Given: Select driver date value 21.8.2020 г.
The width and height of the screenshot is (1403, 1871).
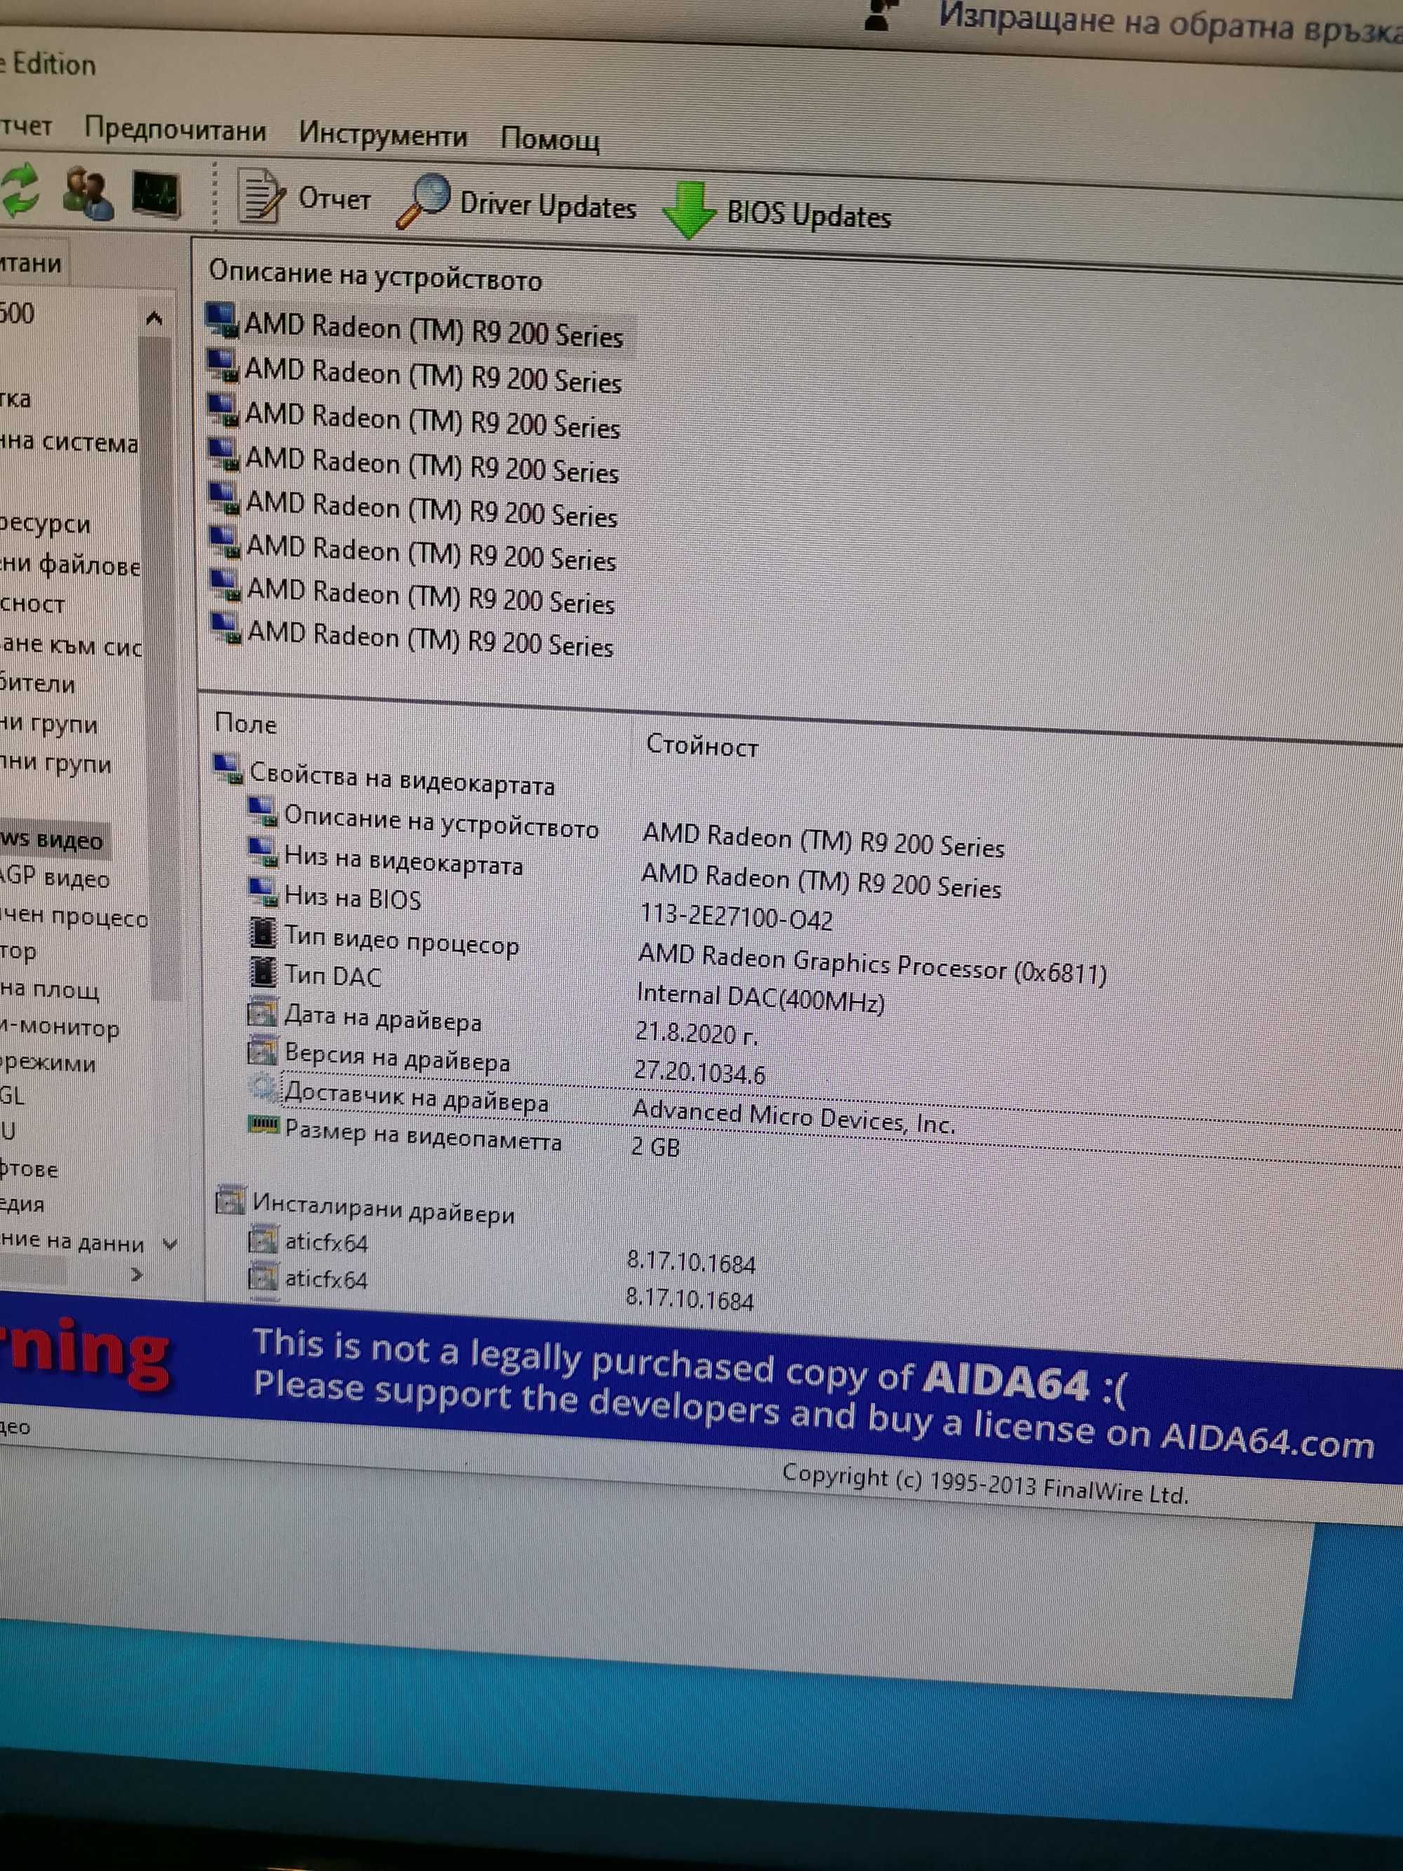Looking at the screenshot, I should (696, 1033).
